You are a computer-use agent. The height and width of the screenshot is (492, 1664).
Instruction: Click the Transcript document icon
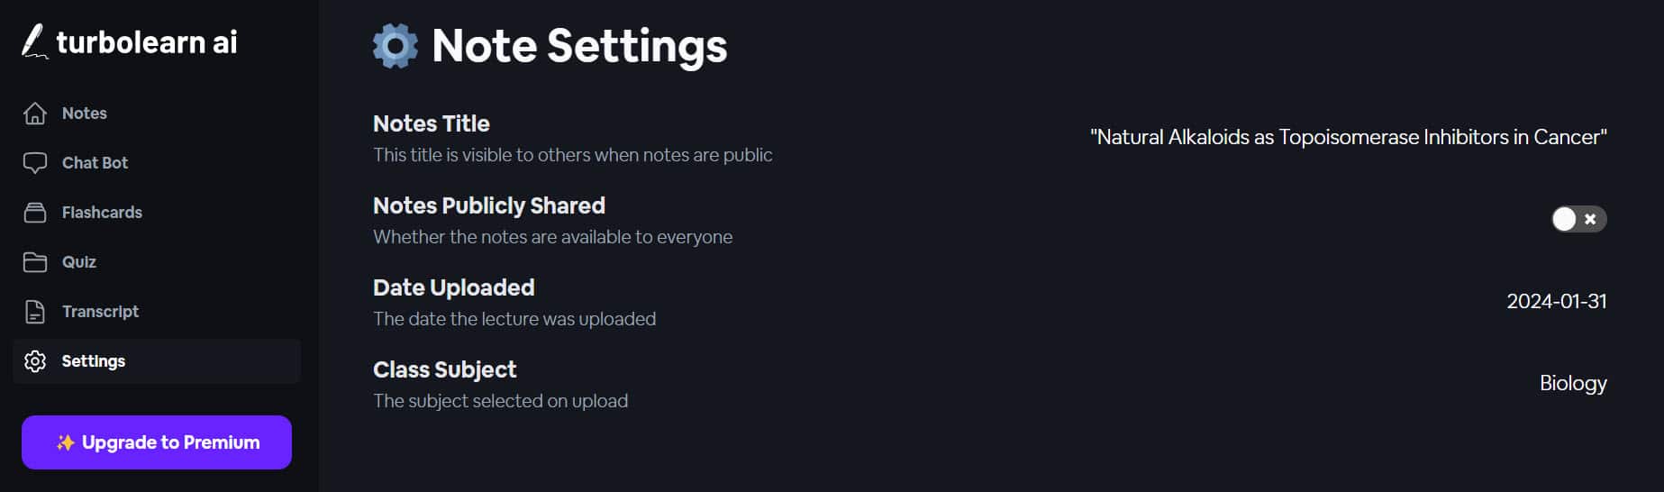coord(35,312)
